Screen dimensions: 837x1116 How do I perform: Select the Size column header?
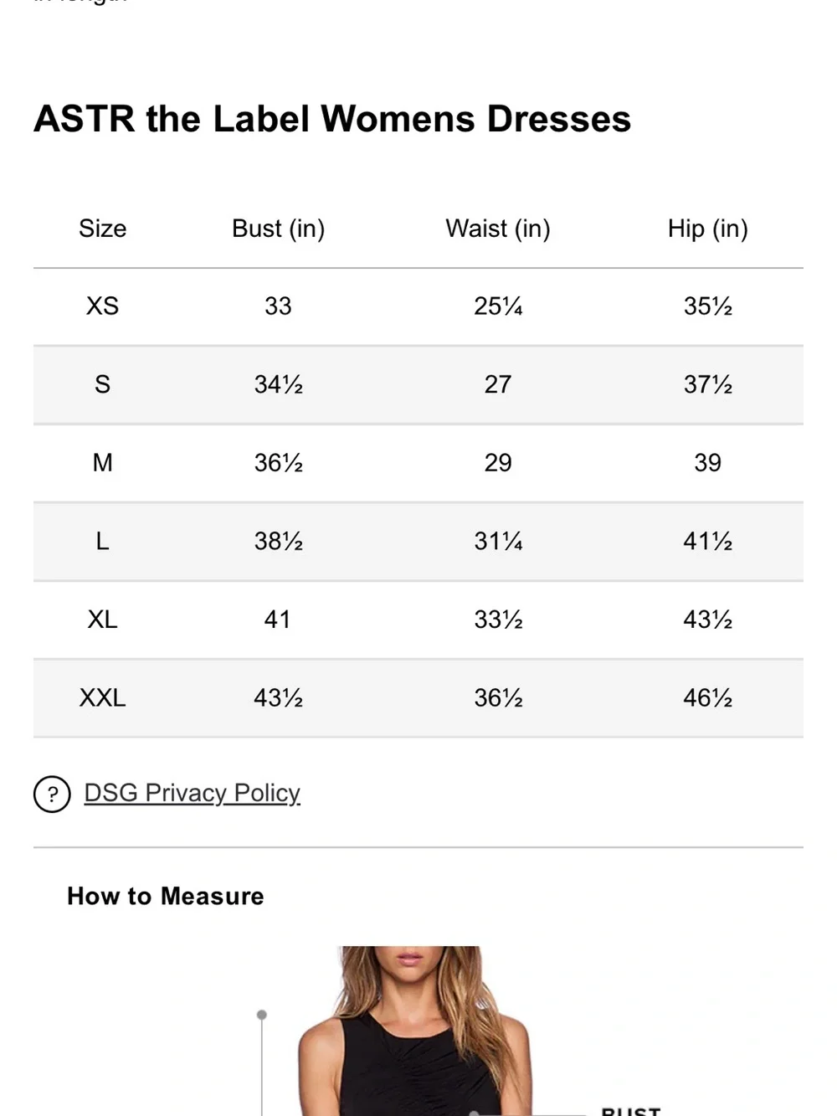(x=102, y=229)
